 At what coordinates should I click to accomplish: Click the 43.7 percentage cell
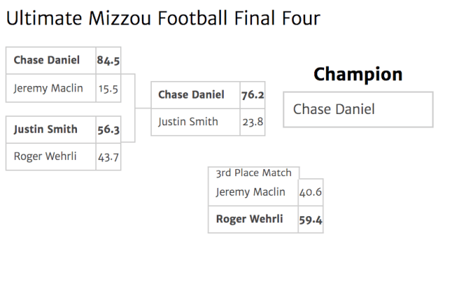coord(108,157)
